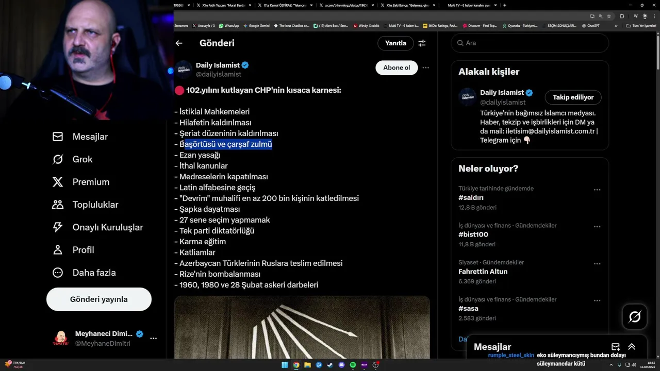660x371 pixels.
Task: Open WhatsApp bookmark
Action: [229, 25]
